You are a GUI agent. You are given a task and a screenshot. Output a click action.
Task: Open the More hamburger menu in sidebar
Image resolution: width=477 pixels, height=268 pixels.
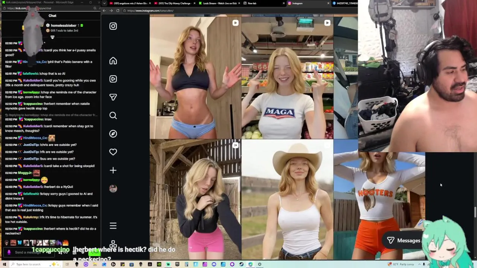[113, 226]
